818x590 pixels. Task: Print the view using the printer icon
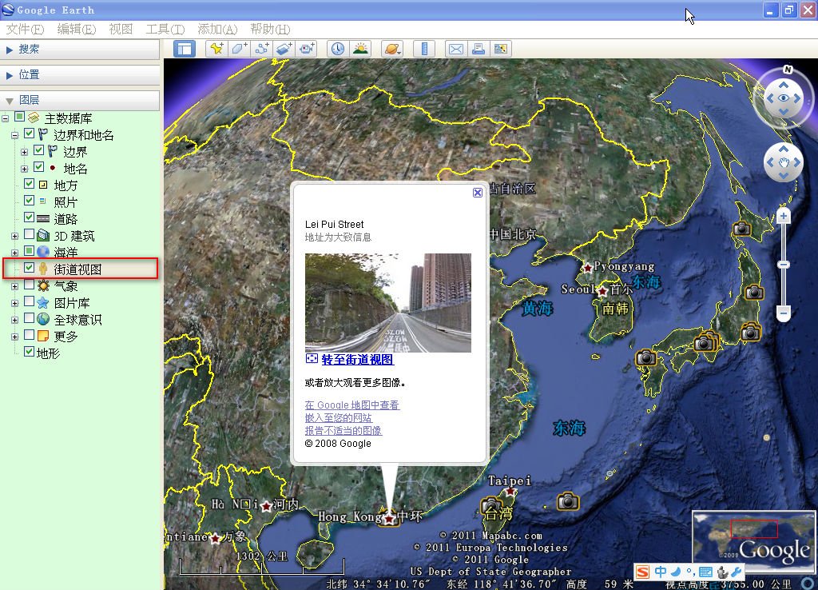[478, 48]
